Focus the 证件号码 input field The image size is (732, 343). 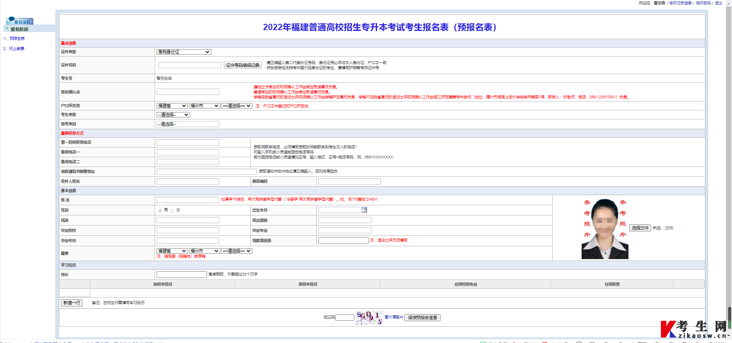coord(190,65)
